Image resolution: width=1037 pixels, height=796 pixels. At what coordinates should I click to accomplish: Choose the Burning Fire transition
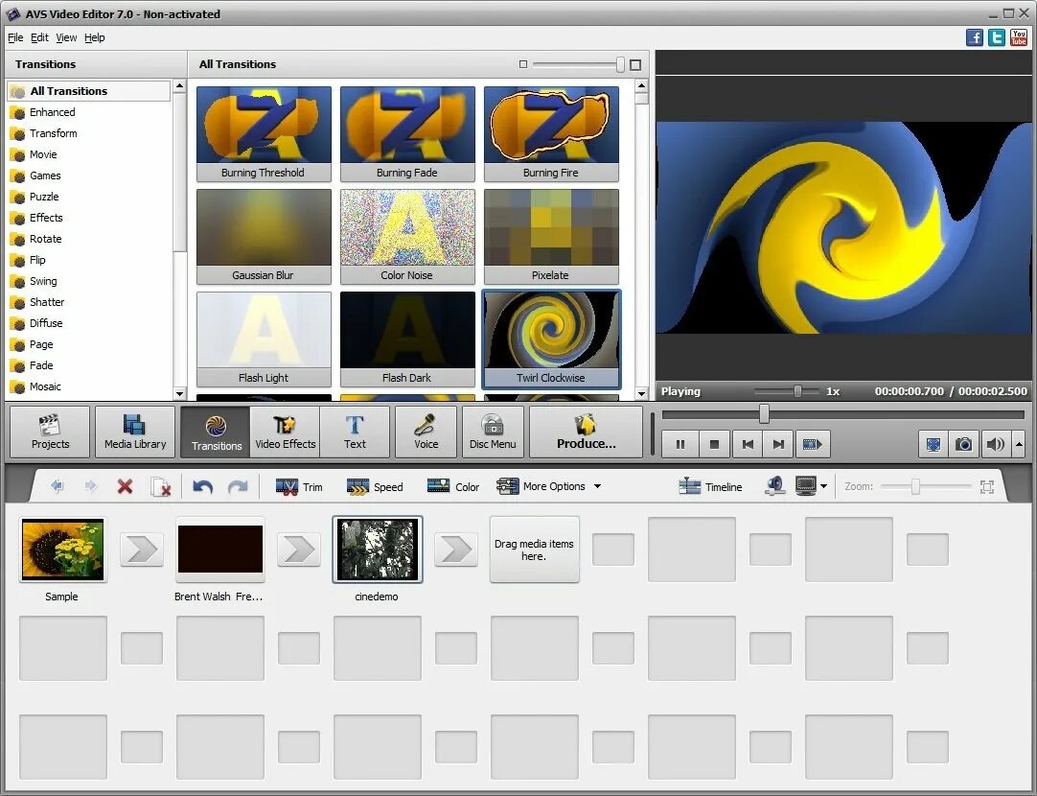click(x=551, y=133)
